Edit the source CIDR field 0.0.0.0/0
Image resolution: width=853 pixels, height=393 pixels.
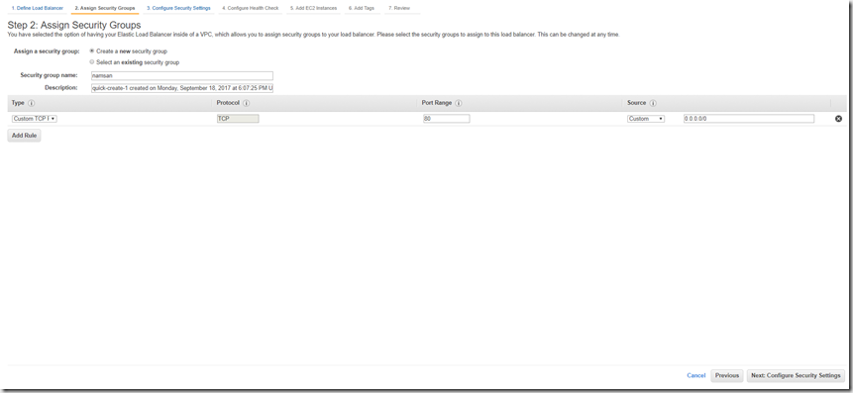(x=749, y=119)
